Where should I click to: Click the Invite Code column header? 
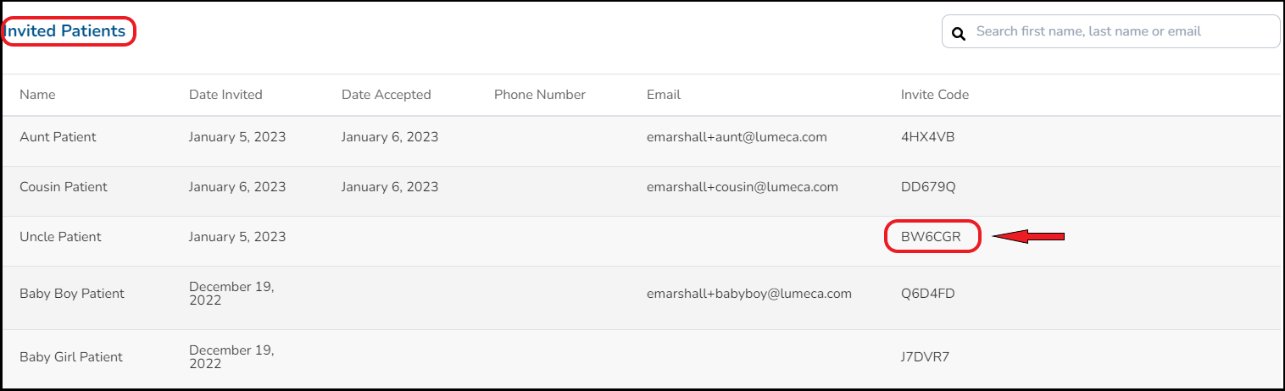pyautogui.click(x=934, y=95)
